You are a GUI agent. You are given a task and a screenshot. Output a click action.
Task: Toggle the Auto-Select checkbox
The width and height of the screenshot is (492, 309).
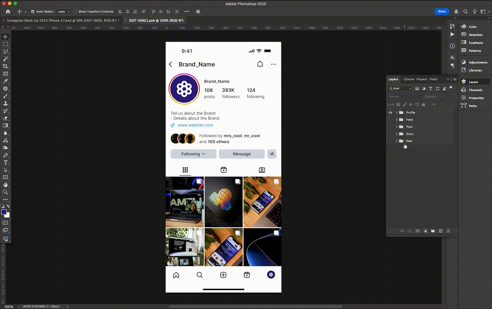pyautogui.click(x=33, y=12)
